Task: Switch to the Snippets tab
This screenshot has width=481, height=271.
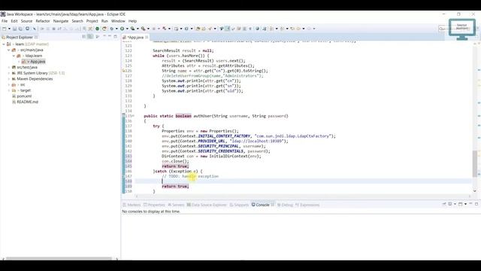Action: coord(239,205)
